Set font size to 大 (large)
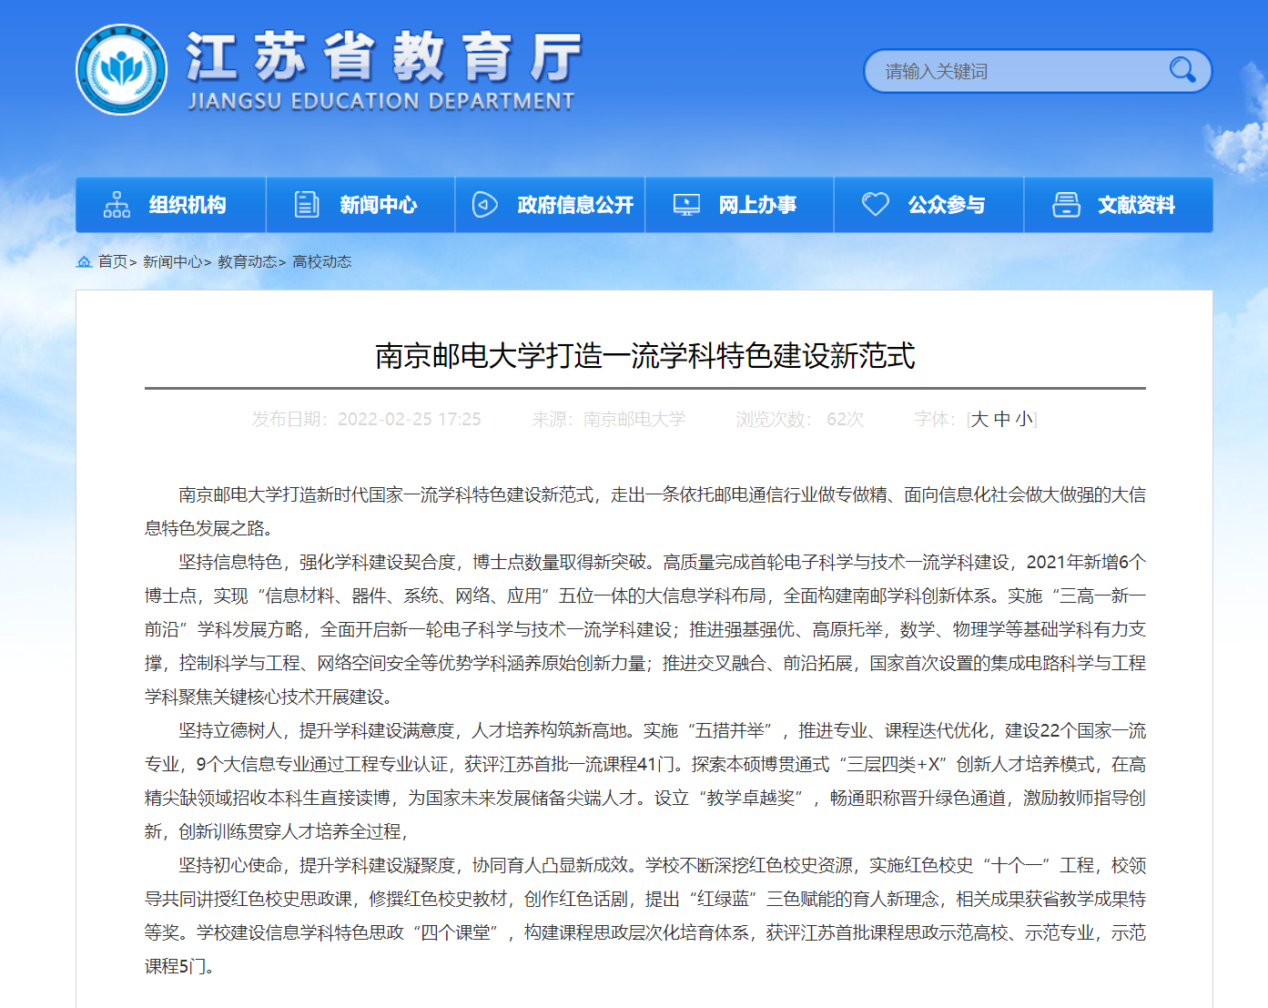Viewport: 1268px width, 1008px height. 979,419
